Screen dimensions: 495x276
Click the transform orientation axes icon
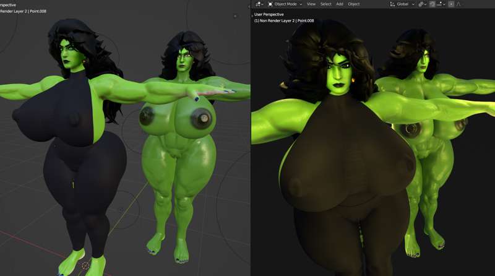click(x=392, y=4)
